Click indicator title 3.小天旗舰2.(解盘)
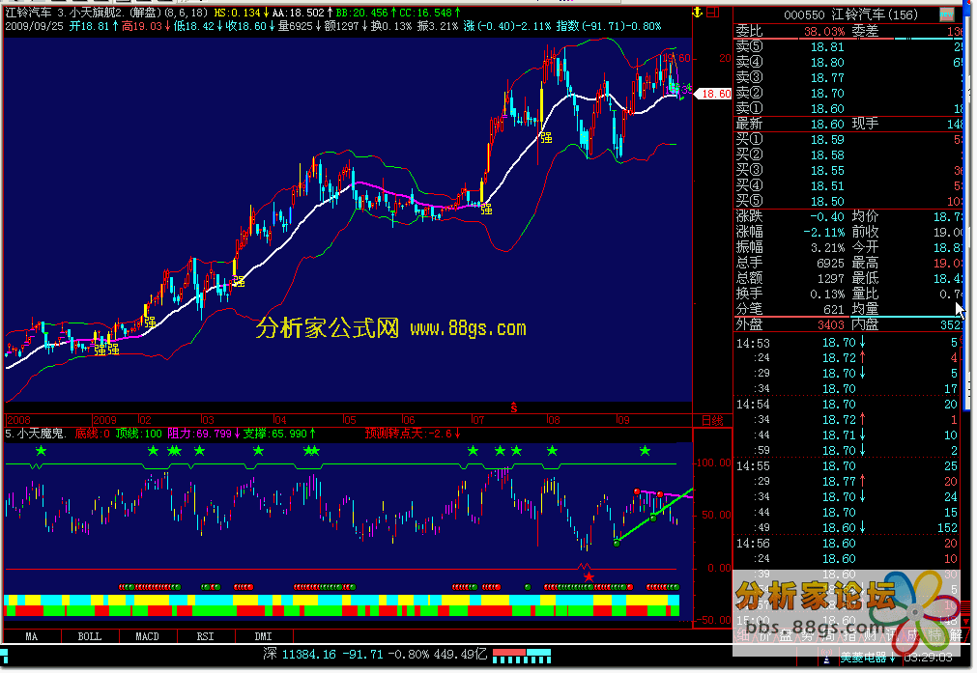977x673 pixels. click(109, 13)
